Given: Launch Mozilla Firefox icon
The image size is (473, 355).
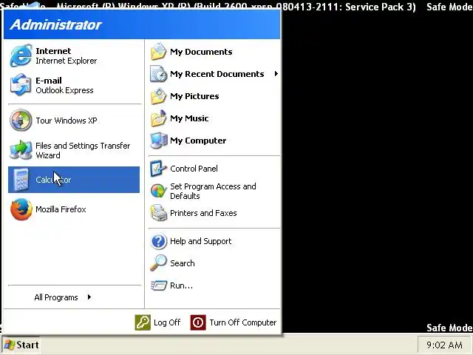Looking at the screenshot, I should 21,209.
